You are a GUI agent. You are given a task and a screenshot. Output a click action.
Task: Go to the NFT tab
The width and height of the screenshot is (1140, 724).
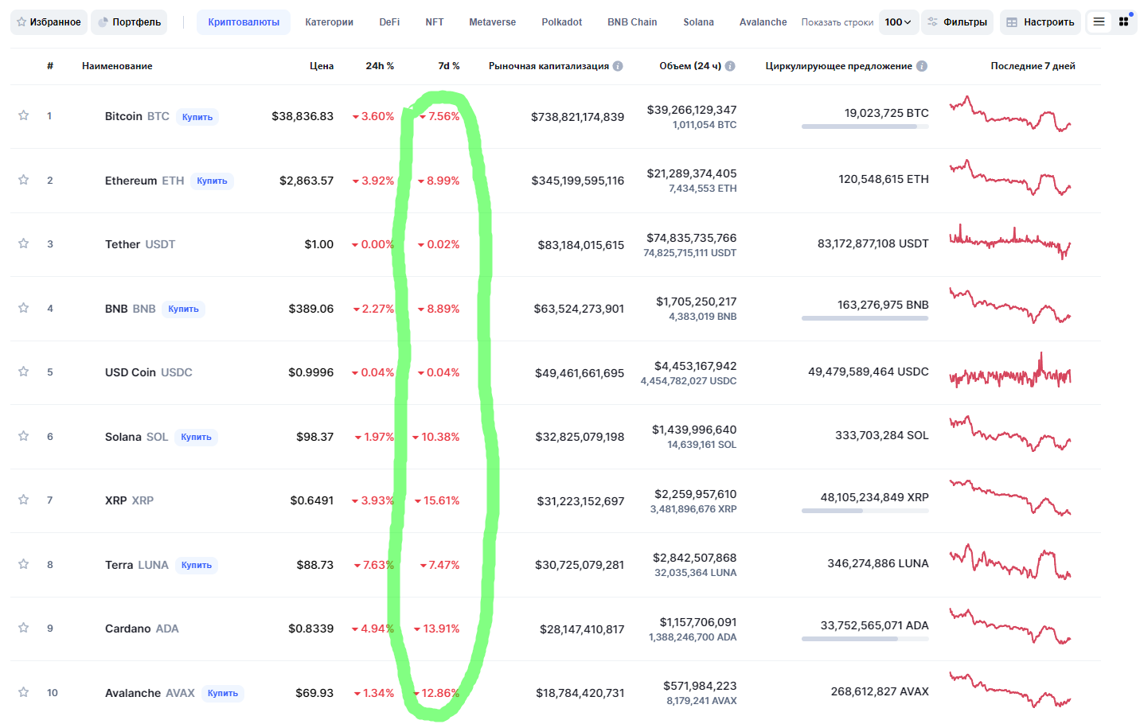[435, 22]
